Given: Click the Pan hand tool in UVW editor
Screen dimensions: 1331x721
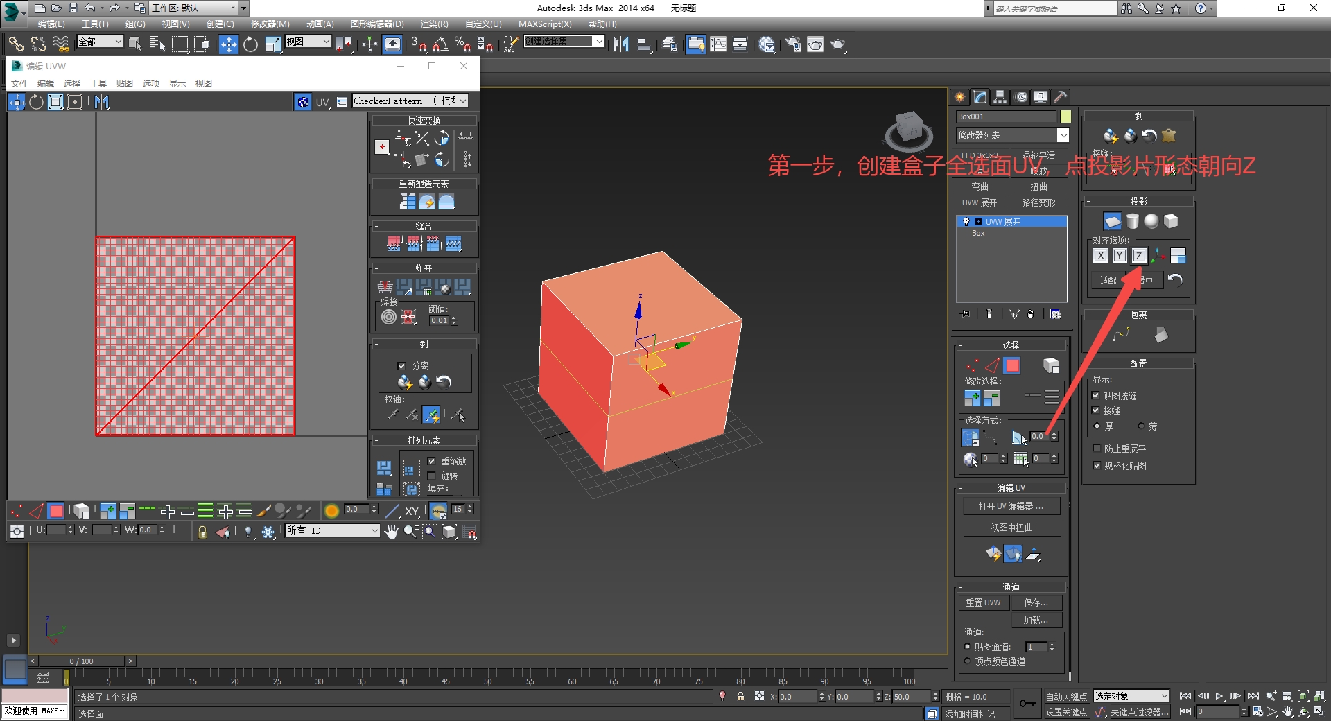Looking at the screenshot, I should click(x=392, y=531).
